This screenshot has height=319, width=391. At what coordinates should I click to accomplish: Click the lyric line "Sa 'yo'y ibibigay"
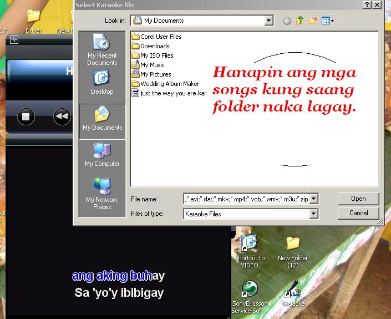tap(119, 293)
